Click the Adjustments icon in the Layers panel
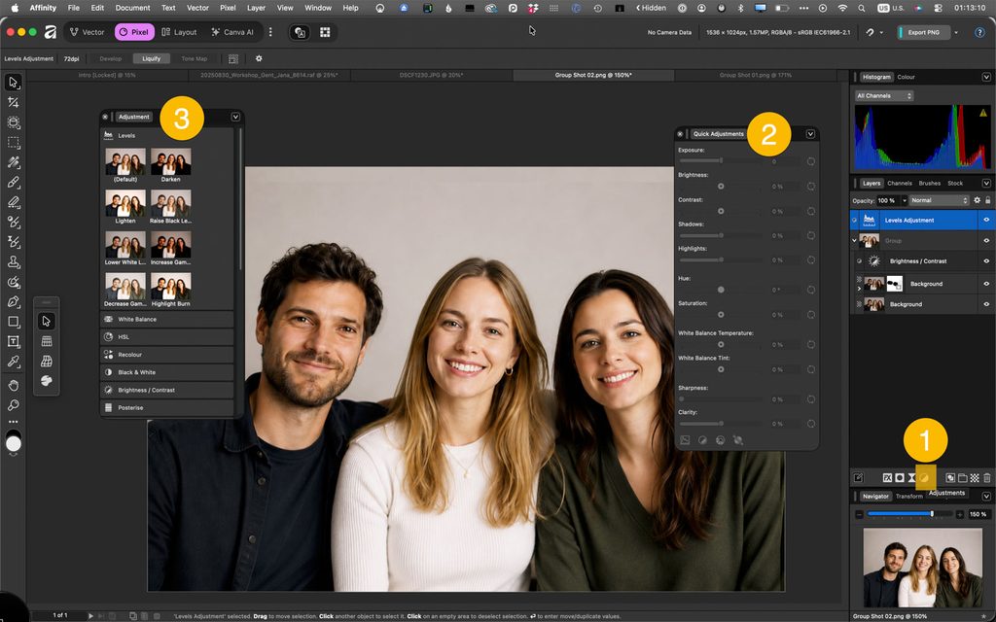 click(925, 478)
